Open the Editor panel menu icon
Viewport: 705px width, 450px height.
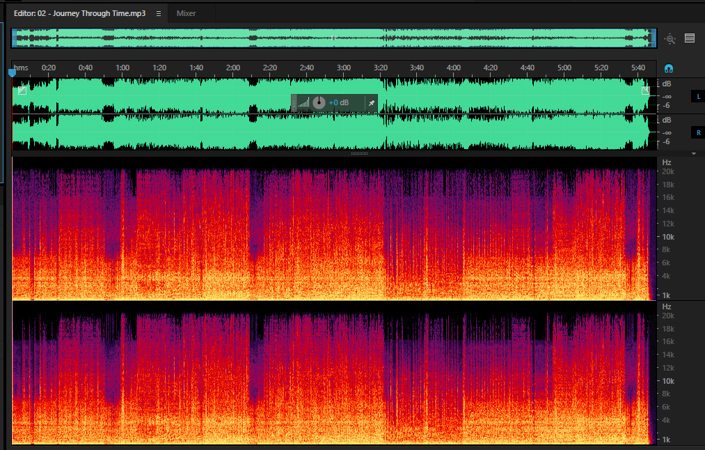click(158, 13)
